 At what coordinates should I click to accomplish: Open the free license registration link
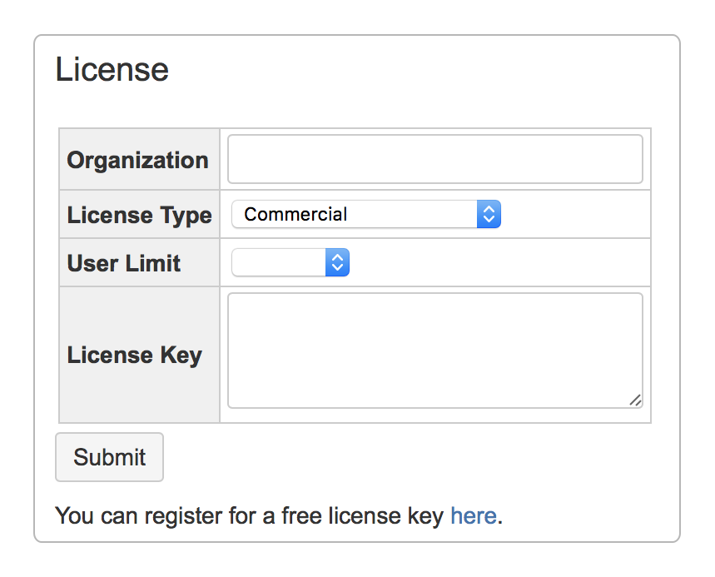point(474,516)
